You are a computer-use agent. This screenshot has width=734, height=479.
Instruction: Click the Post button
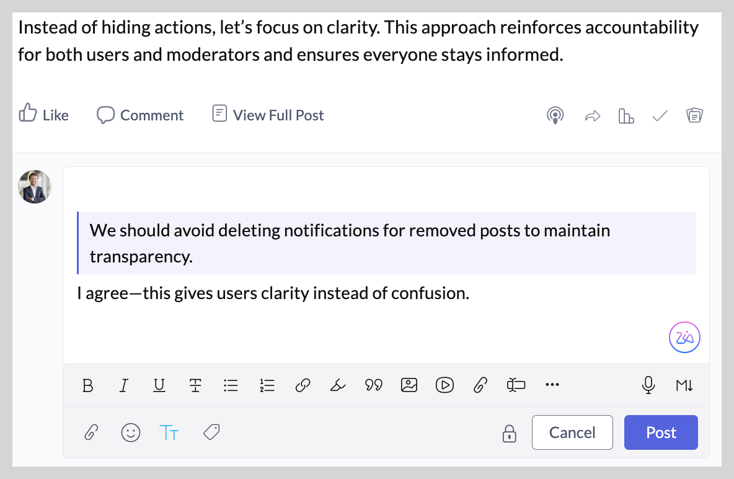tap(661, 432)
